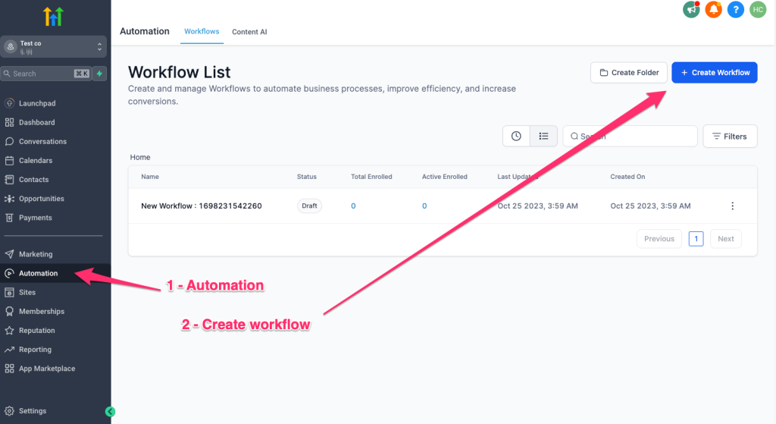
Task: Select the Workflows tab
Action: [202, 31]
